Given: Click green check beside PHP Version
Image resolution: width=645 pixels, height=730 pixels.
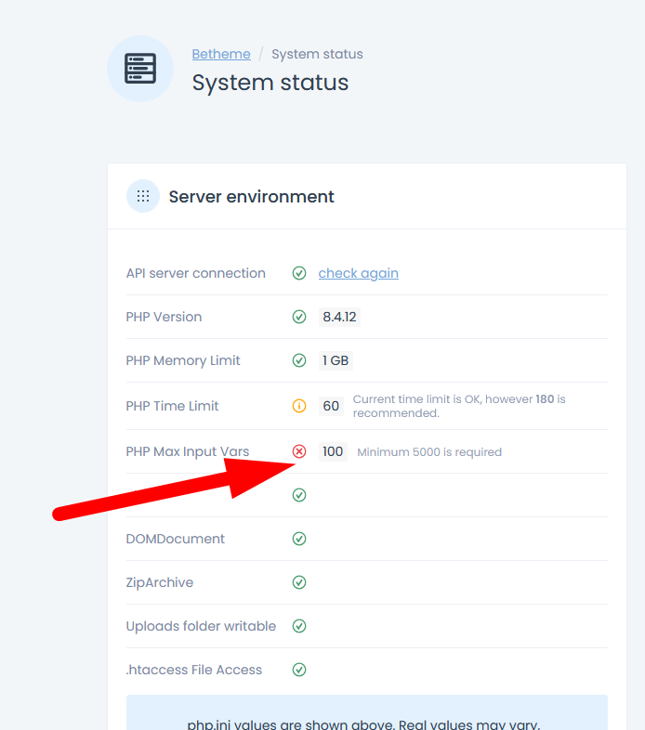Looking at the screenshot, I should tap(299, 317).
